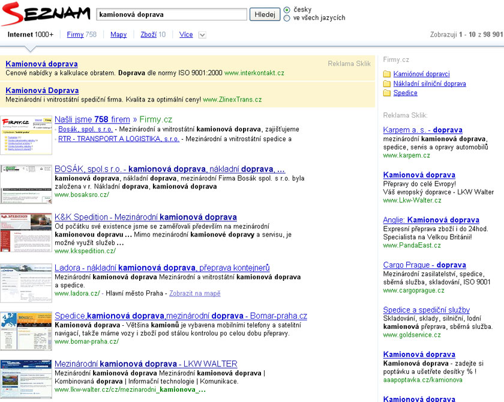This screenshot has height=402, width=504.
Task: Click folder icon next to Kamiónoví dopravci
Action: tap(387, 74)
